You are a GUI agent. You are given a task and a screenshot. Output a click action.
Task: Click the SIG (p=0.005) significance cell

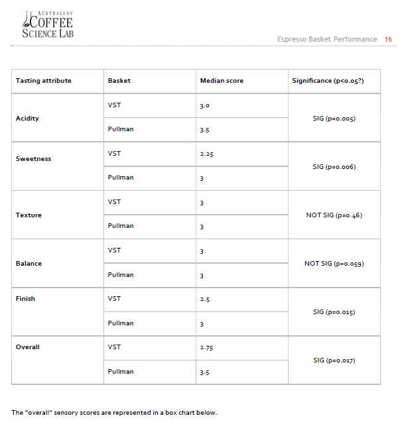tap(334, 119)
